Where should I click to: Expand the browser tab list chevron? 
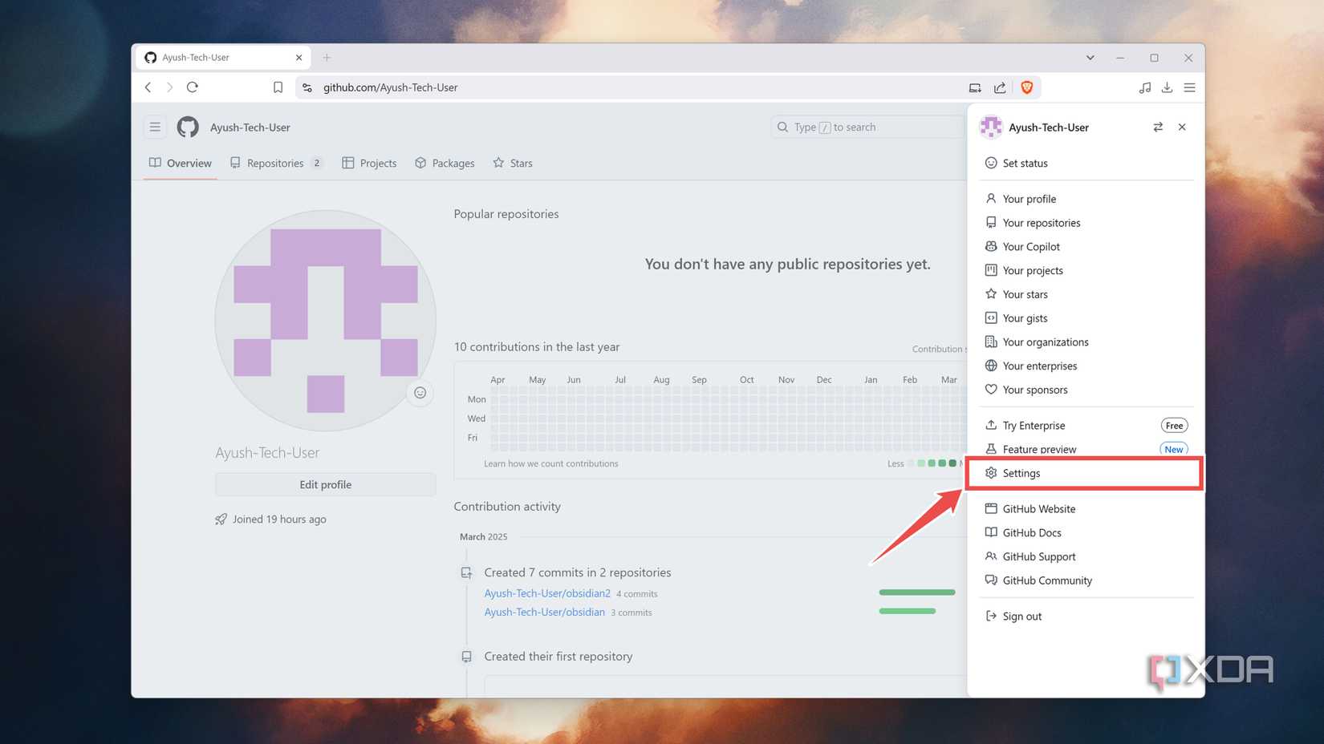1090,57
